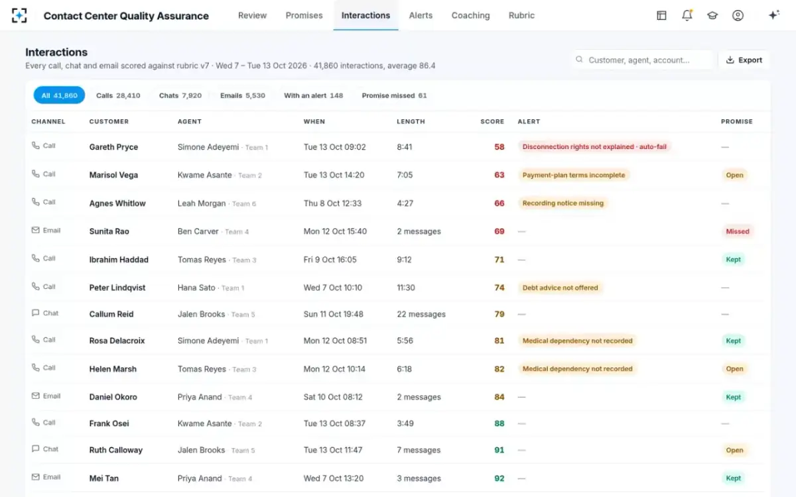Open Helen Marsh's Medical dependency alert
The image size is (796, 497).
tap(578, 368)
